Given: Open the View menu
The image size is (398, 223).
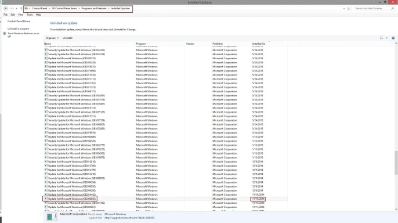Looking at the screenshot, I should 20,15.
